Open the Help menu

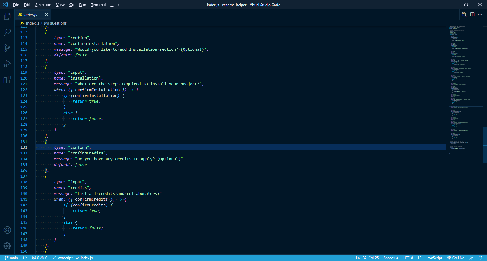[114, 5]
